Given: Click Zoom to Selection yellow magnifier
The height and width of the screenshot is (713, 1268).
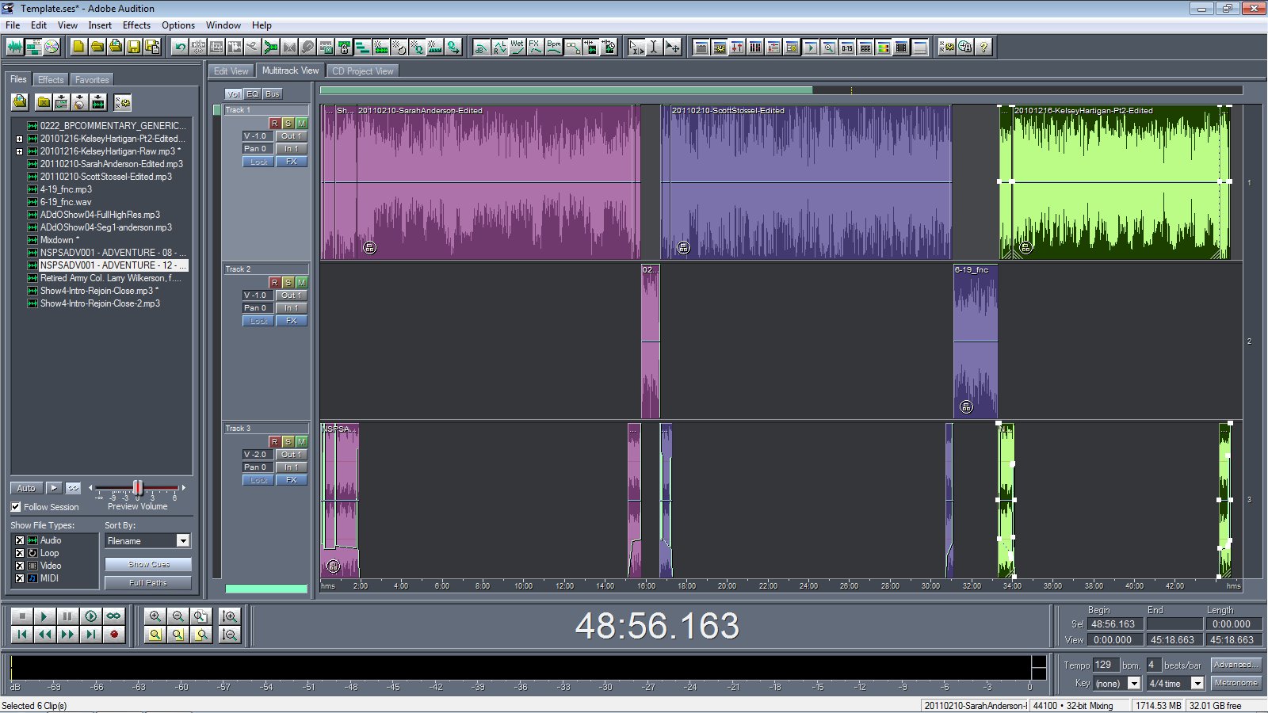Looking at the screenshot, I should (155, 634).
